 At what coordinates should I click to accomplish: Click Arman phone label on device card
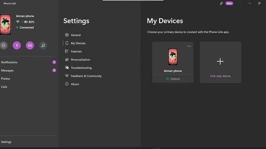[173, 71]
